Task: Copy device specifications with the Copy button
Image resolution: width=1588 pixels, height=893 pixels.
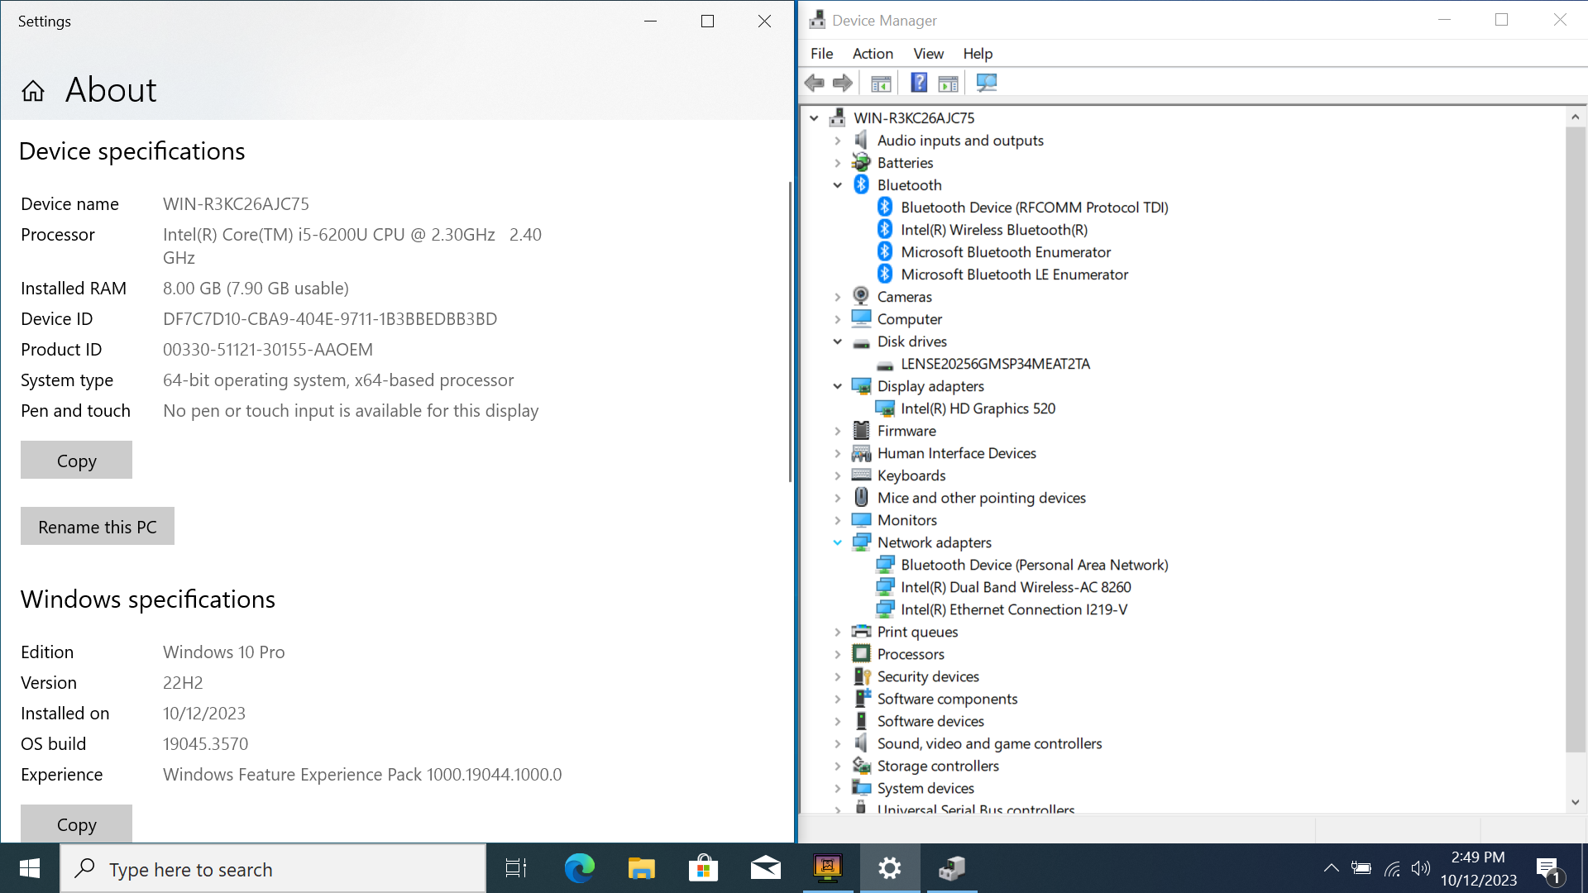Action: (x=76, y=460)
